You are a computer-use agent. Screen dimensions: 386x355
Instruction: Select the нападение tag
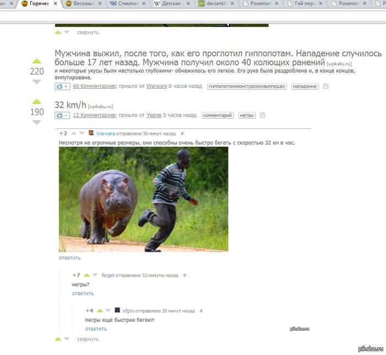coord(305,87)
